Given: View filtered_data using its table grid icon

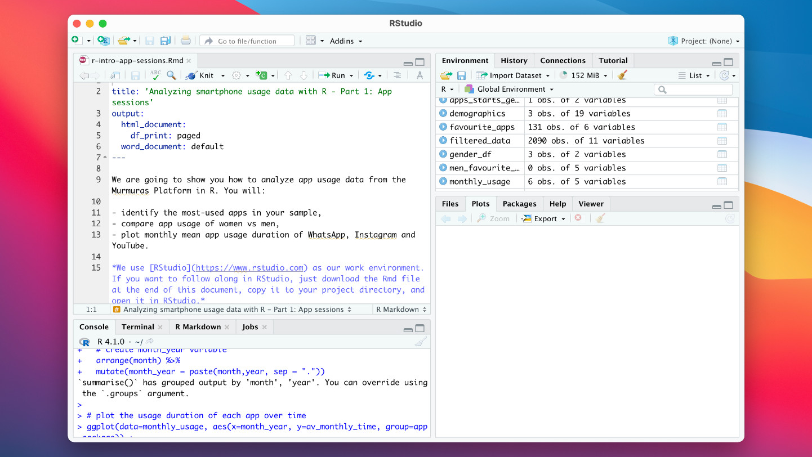Looking at the screenshot, I should (x=722, y=141).
